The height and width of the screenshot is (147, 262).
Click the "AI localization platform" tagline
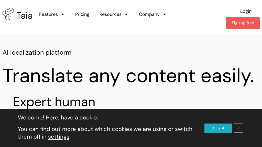37,53
